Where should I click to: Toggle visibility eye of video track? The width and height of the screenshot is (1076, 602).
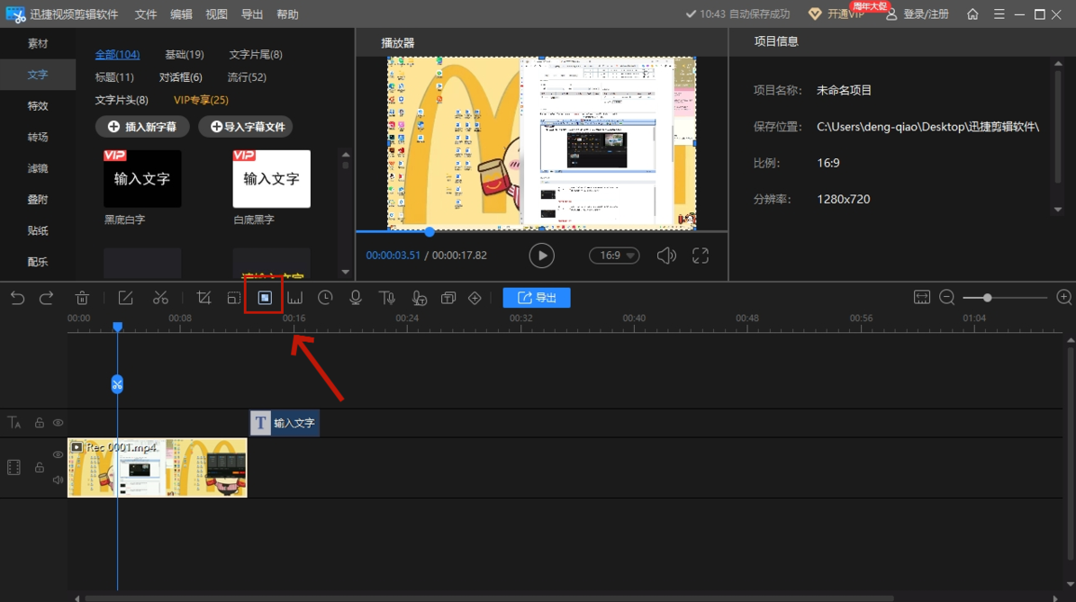(x=59, y=454)
